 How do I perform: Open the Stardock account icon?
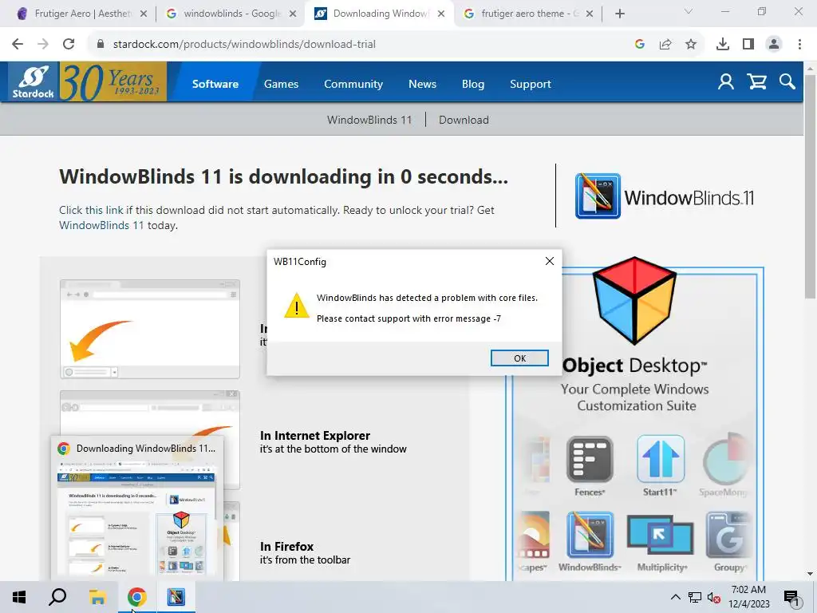(x=725, y=82)
